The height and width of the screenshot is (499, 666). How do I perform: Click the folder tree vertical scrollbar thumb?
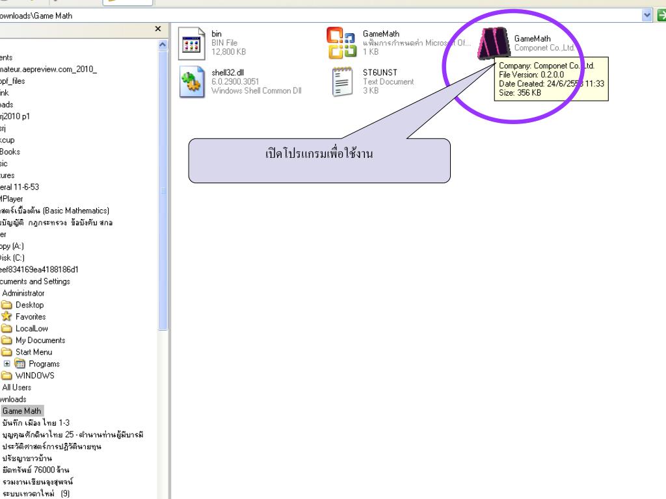point(163,190)
